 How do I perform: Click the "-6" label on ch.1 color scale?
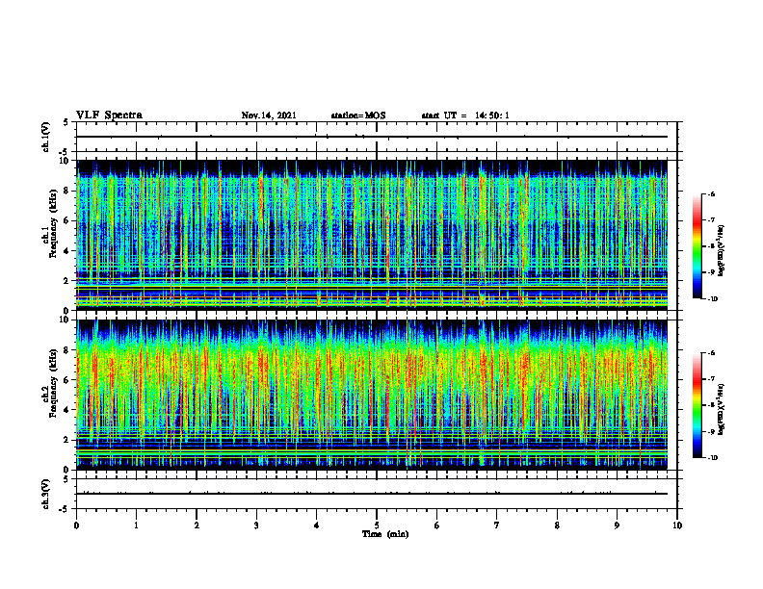712,193
